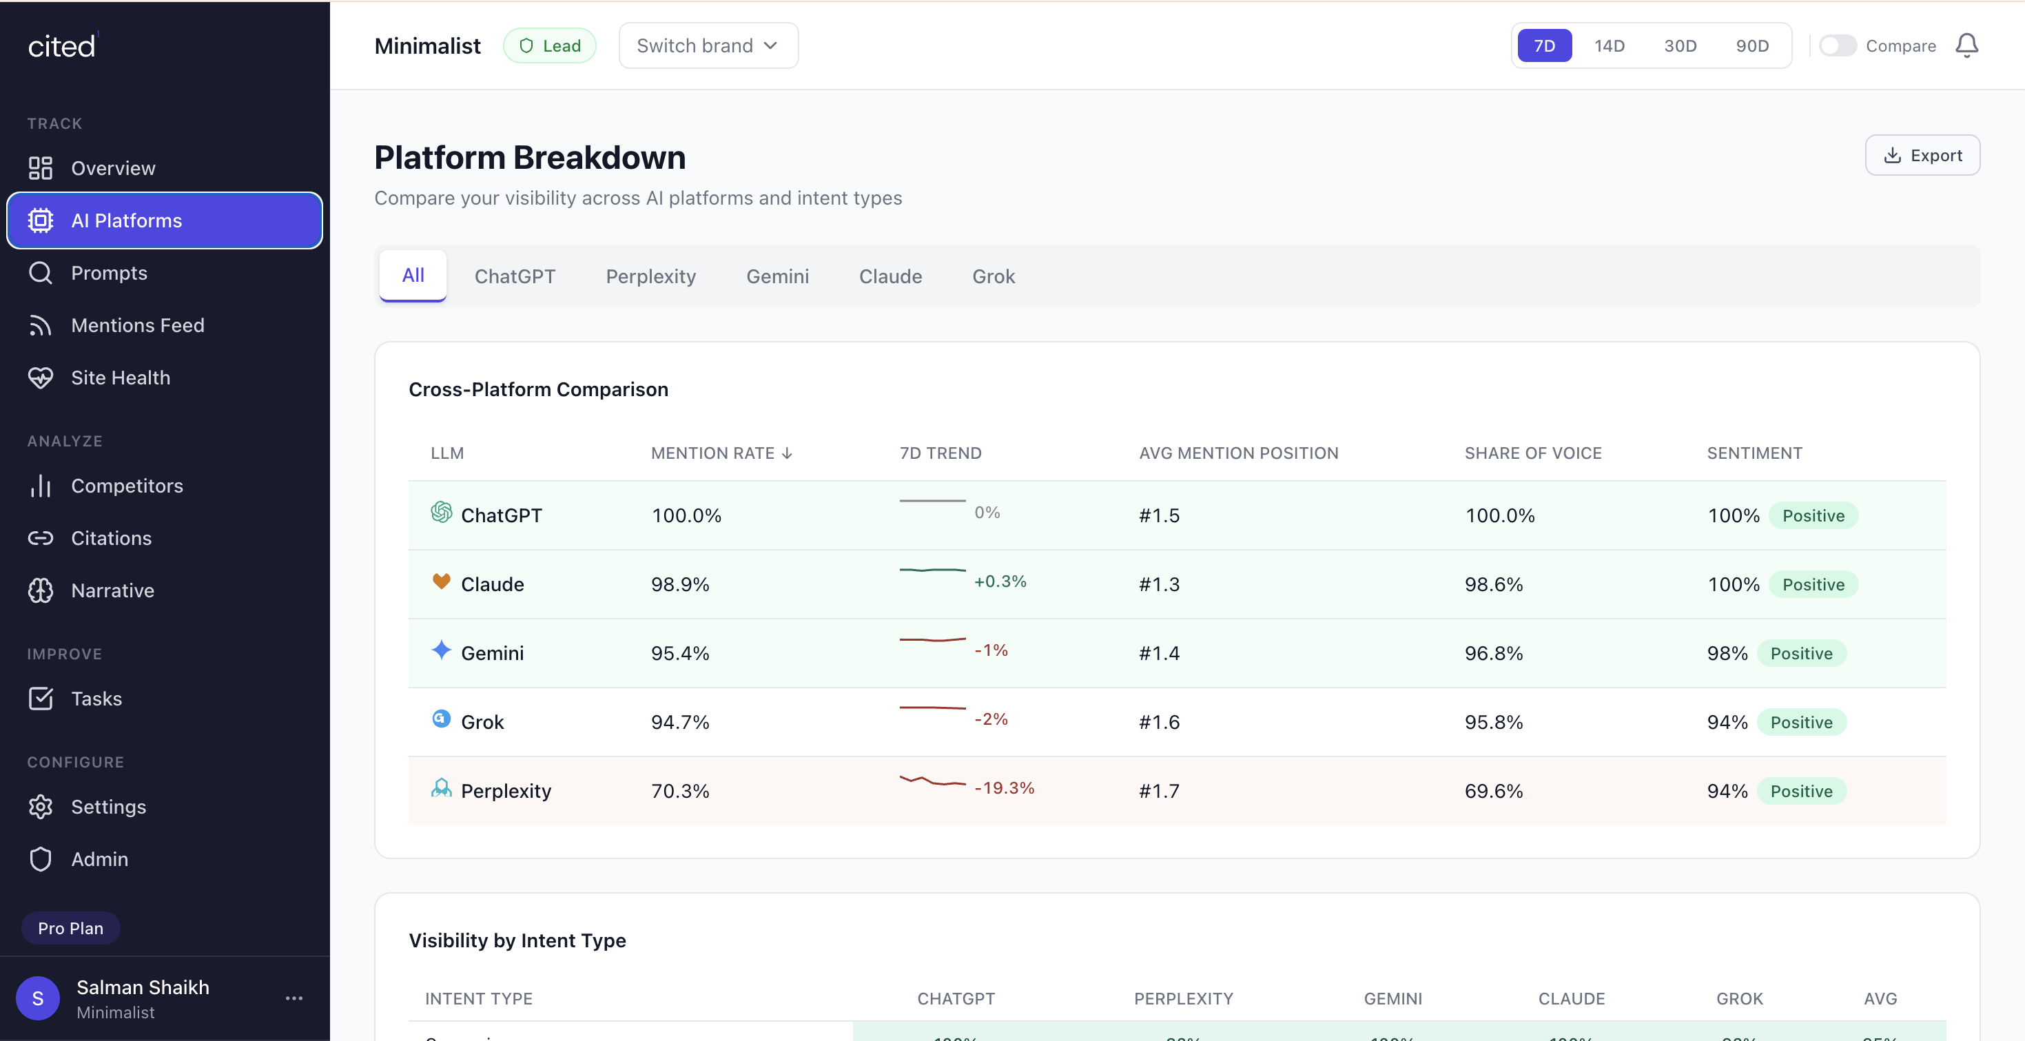Click the Grok logo in table row
2025x1041 pixels.
(x=441, y=719)
